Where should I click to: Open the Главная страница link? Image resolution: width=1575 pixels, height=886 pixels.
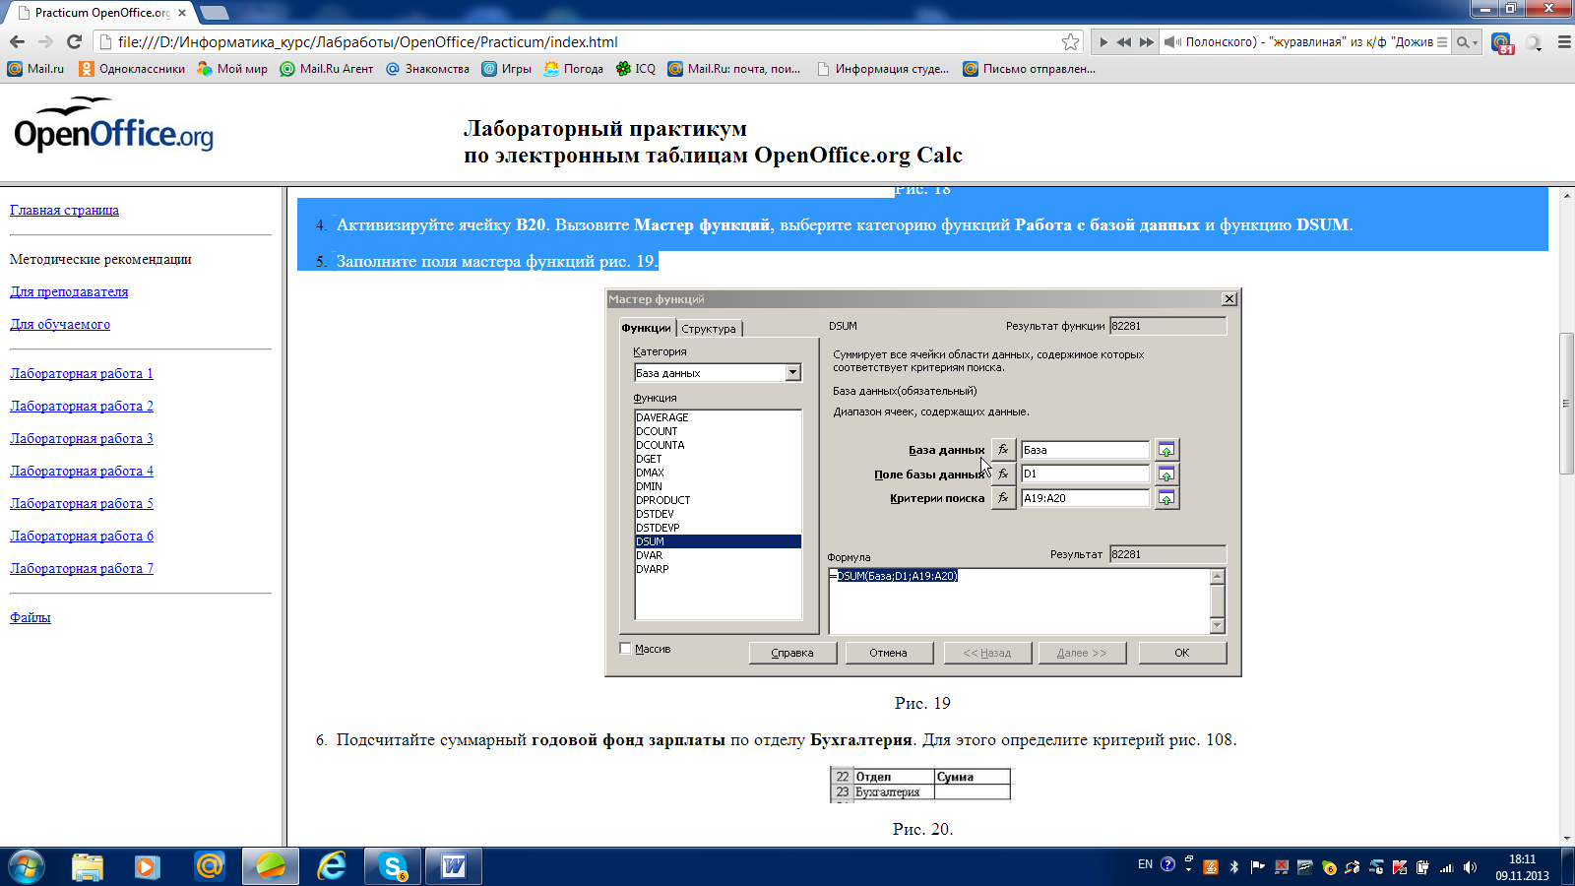[x=64, y=210]
